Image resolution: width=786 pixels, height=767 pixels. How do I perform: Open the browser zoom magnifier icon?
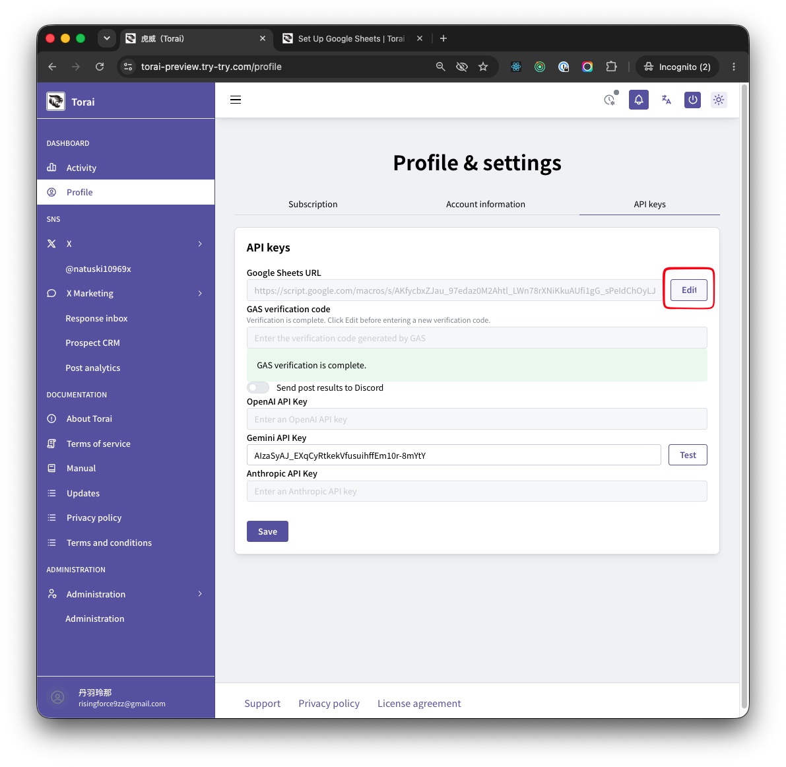coord(440,67)
